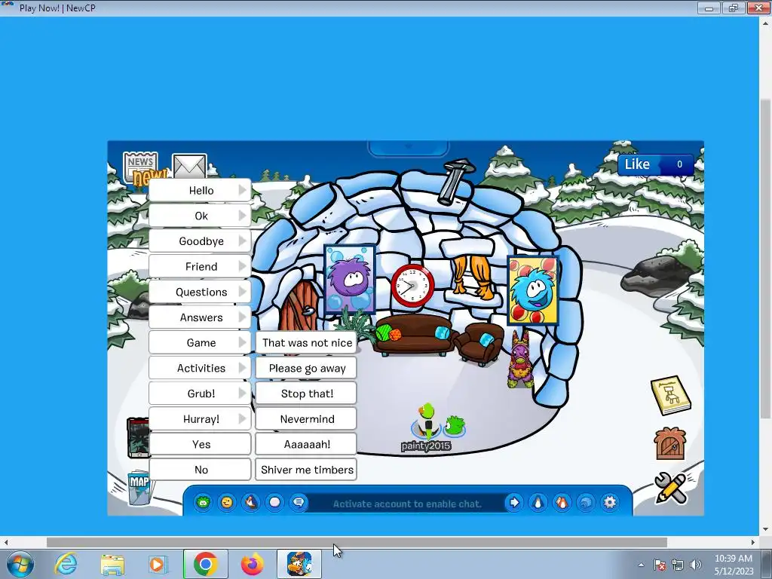
Task: Select No from chat menu
Action: coord(200,470)
